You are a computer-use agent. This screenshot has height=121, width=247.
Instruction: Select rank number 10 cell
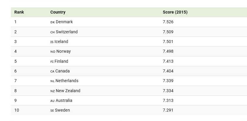(x=17, y=110)
